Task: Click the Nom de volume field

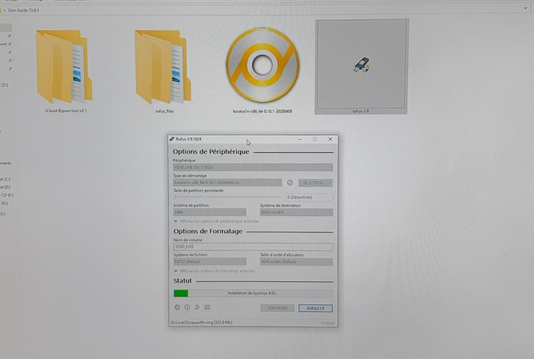Action: click(x=253, y=247)
